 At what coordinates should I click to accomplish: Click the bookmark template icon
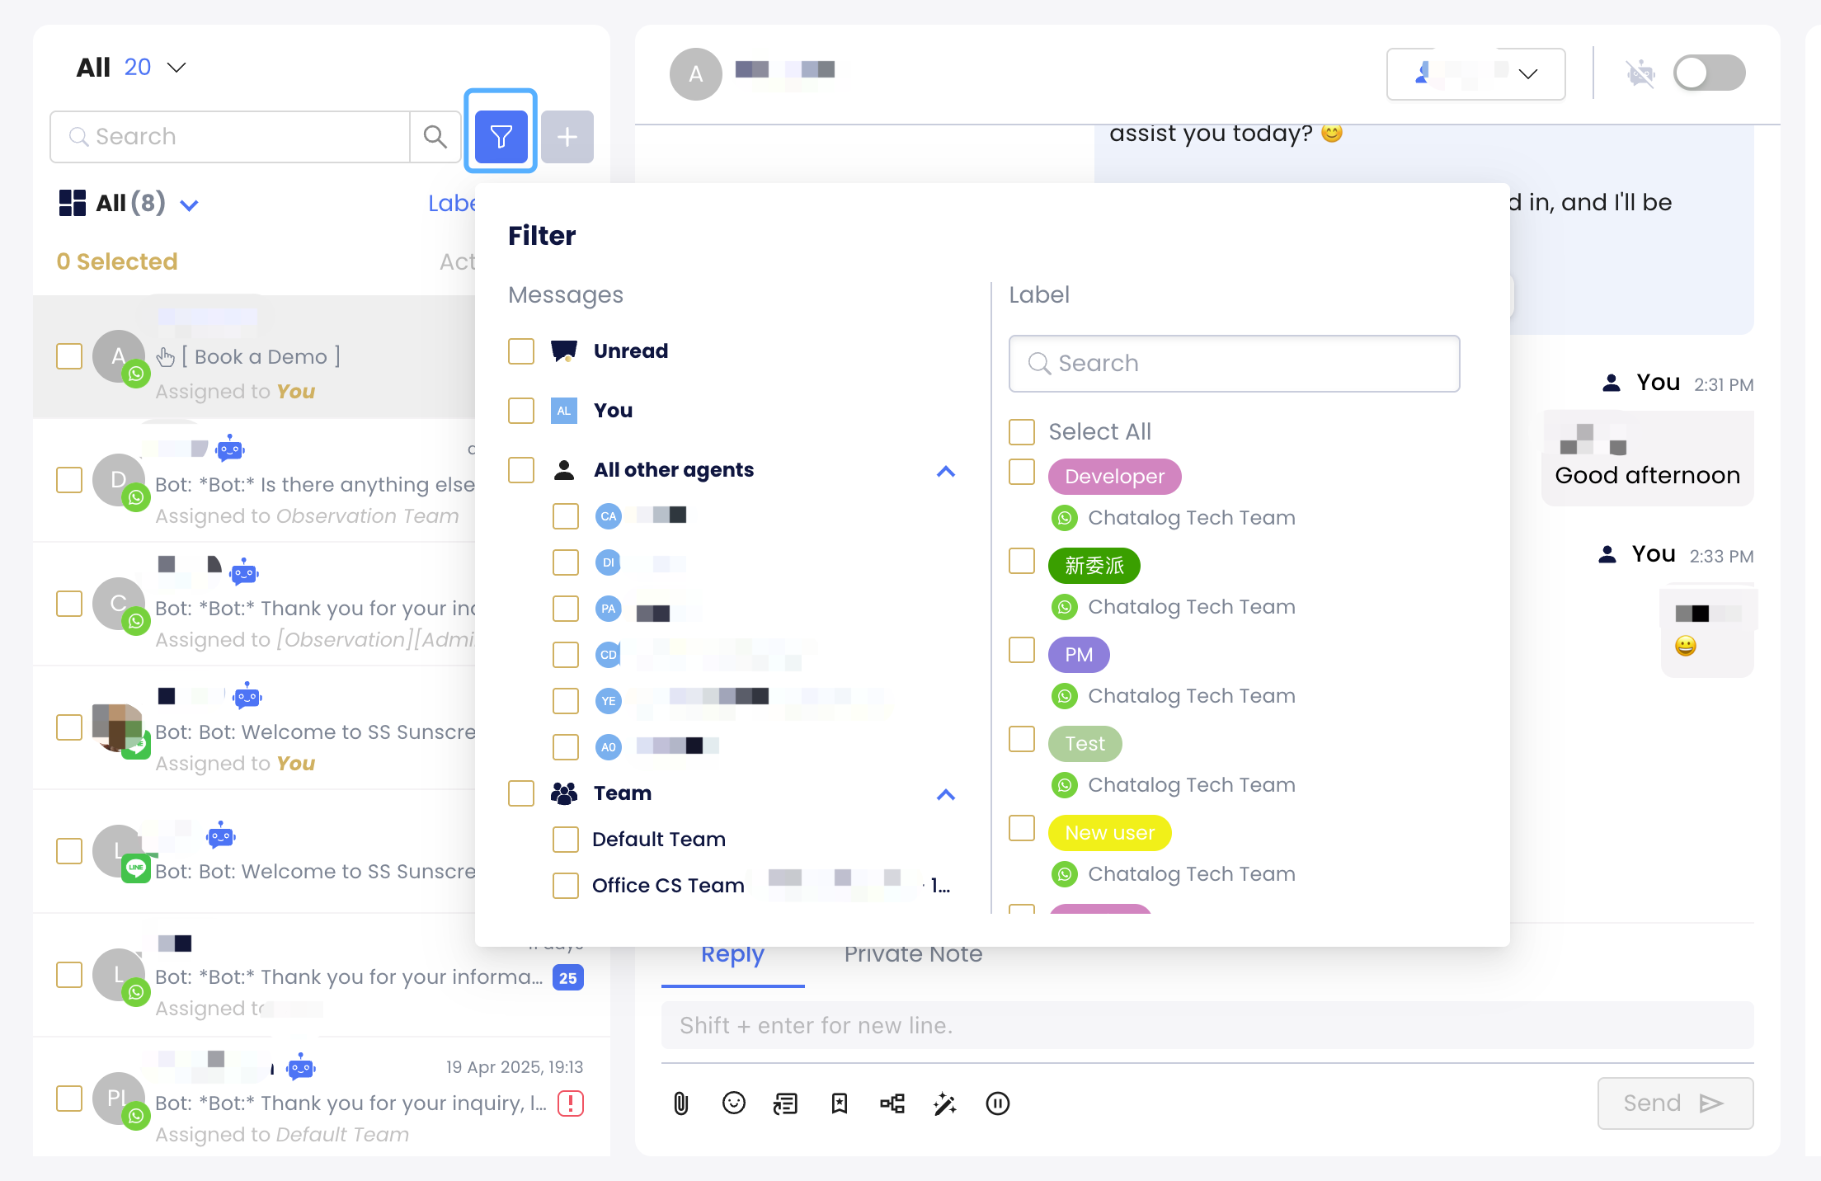coord(840,1103)
